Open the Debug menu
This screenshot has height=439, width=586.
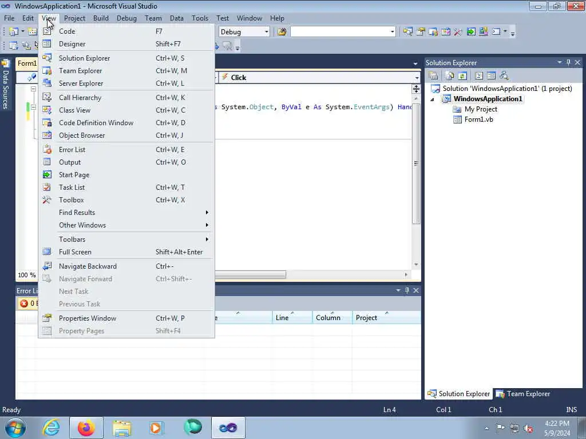(x=126, y=18)
